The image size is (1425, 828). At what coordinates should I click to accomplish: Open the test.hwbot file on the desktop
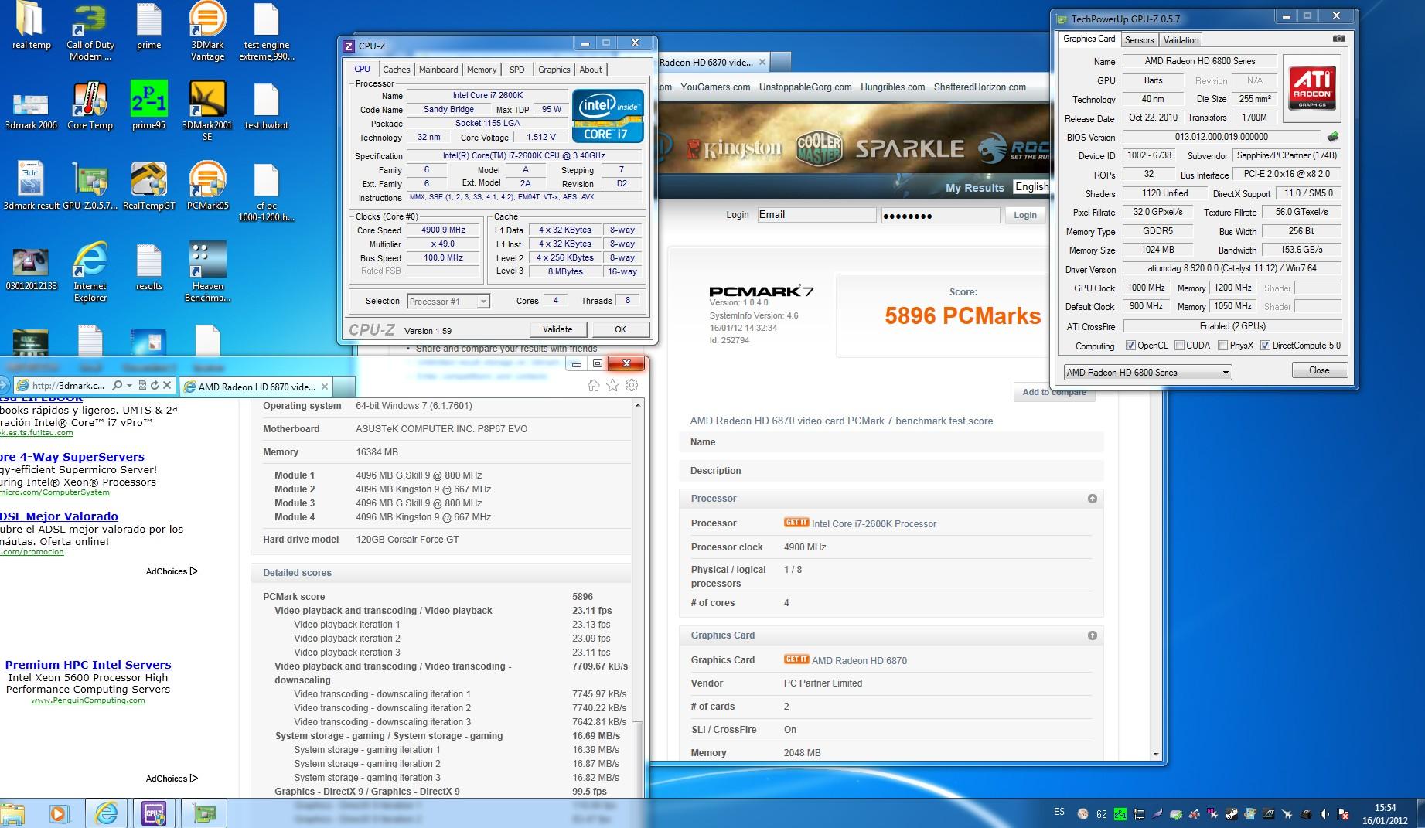coord(266,107)
